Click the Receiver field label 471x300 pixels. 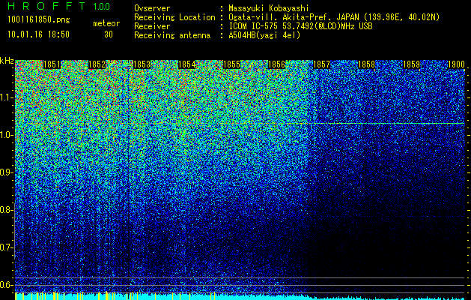click(x=152, y=27)
